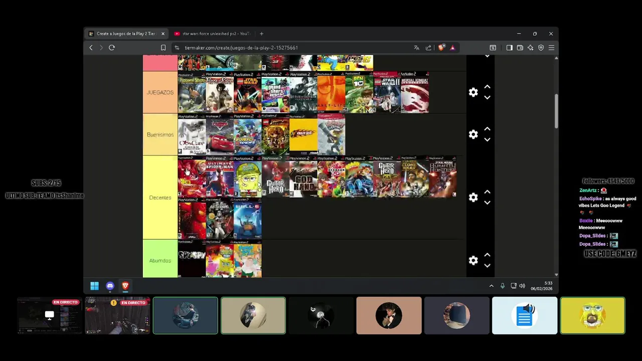
Task: Select the yellow Crazy Taxi cover
Action: 303,134
